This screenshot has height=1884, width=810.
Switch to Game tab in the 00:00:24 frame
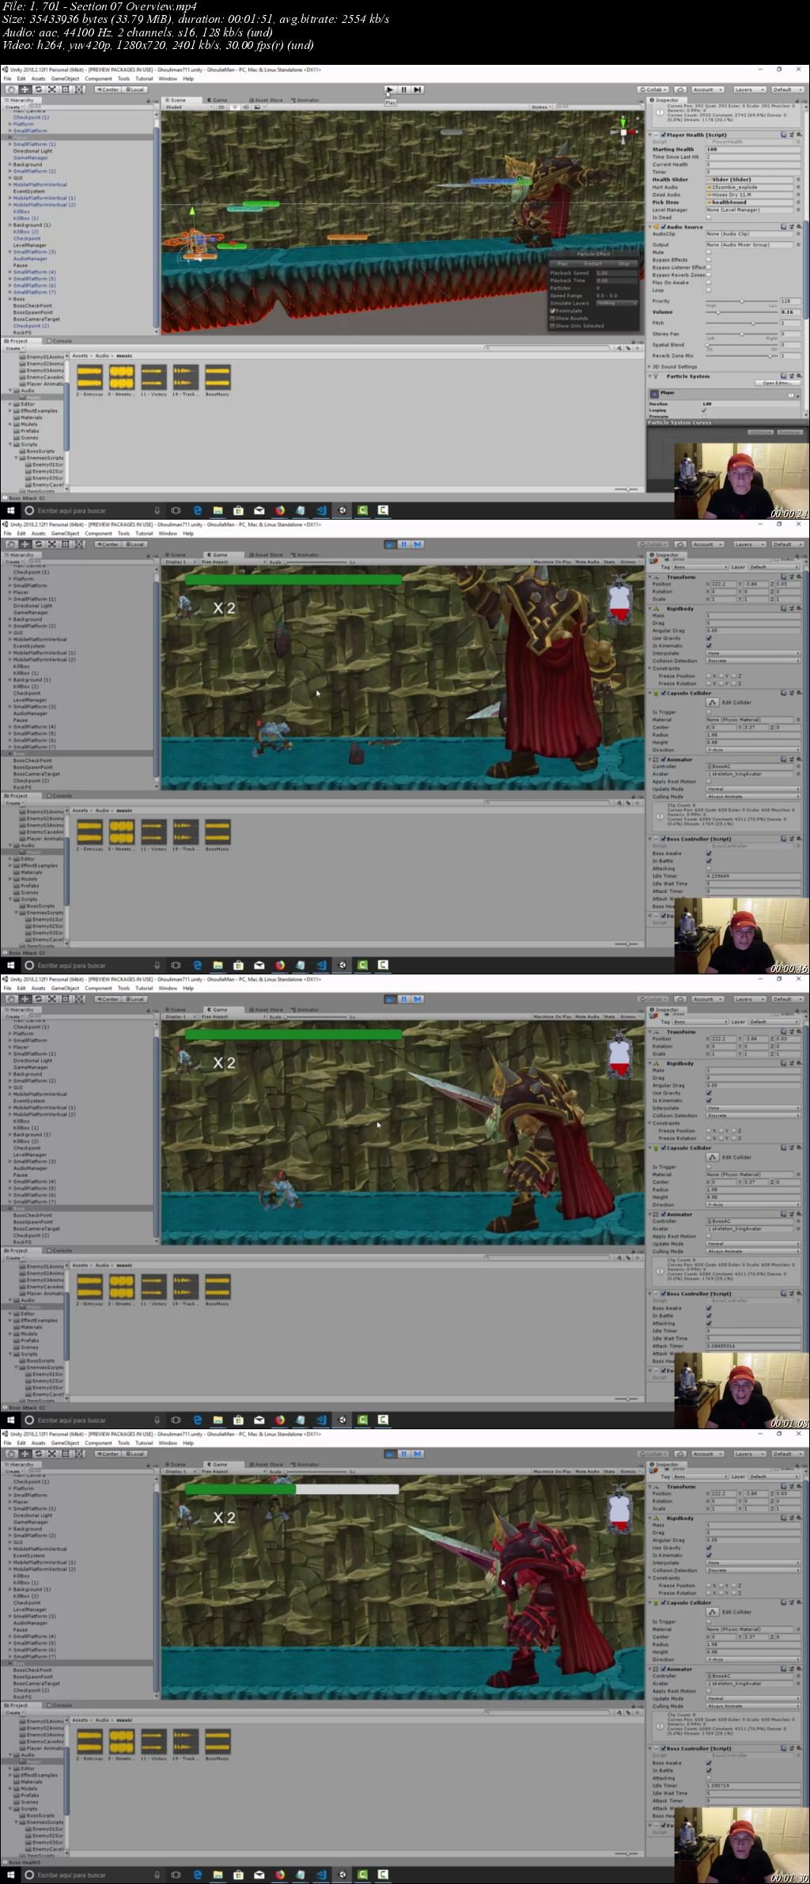218,100
